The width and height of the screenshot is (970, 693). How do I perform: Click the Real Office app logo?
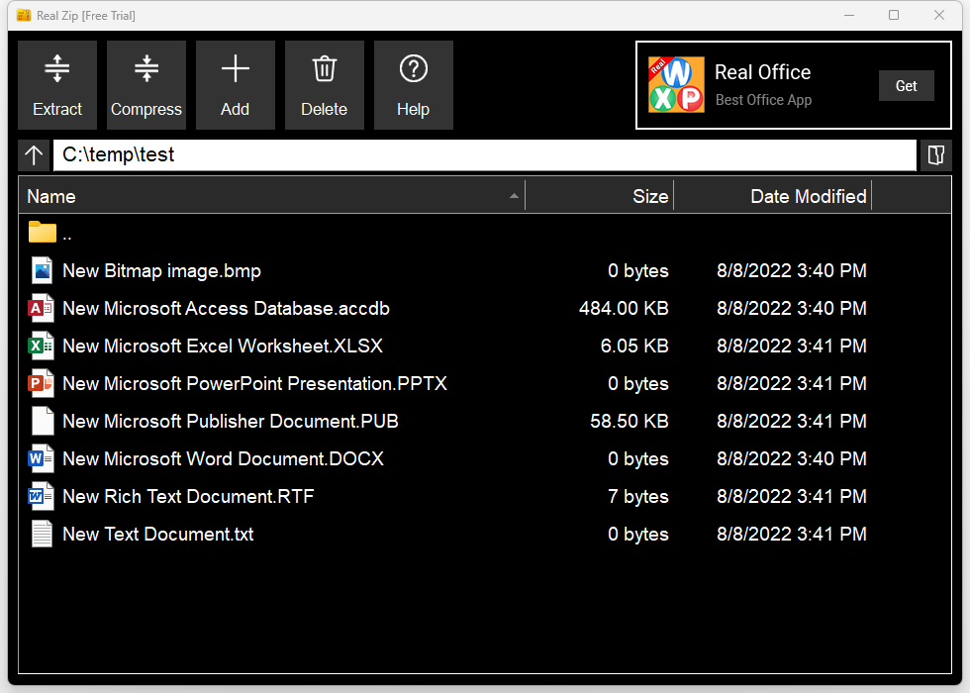(676, 85)
